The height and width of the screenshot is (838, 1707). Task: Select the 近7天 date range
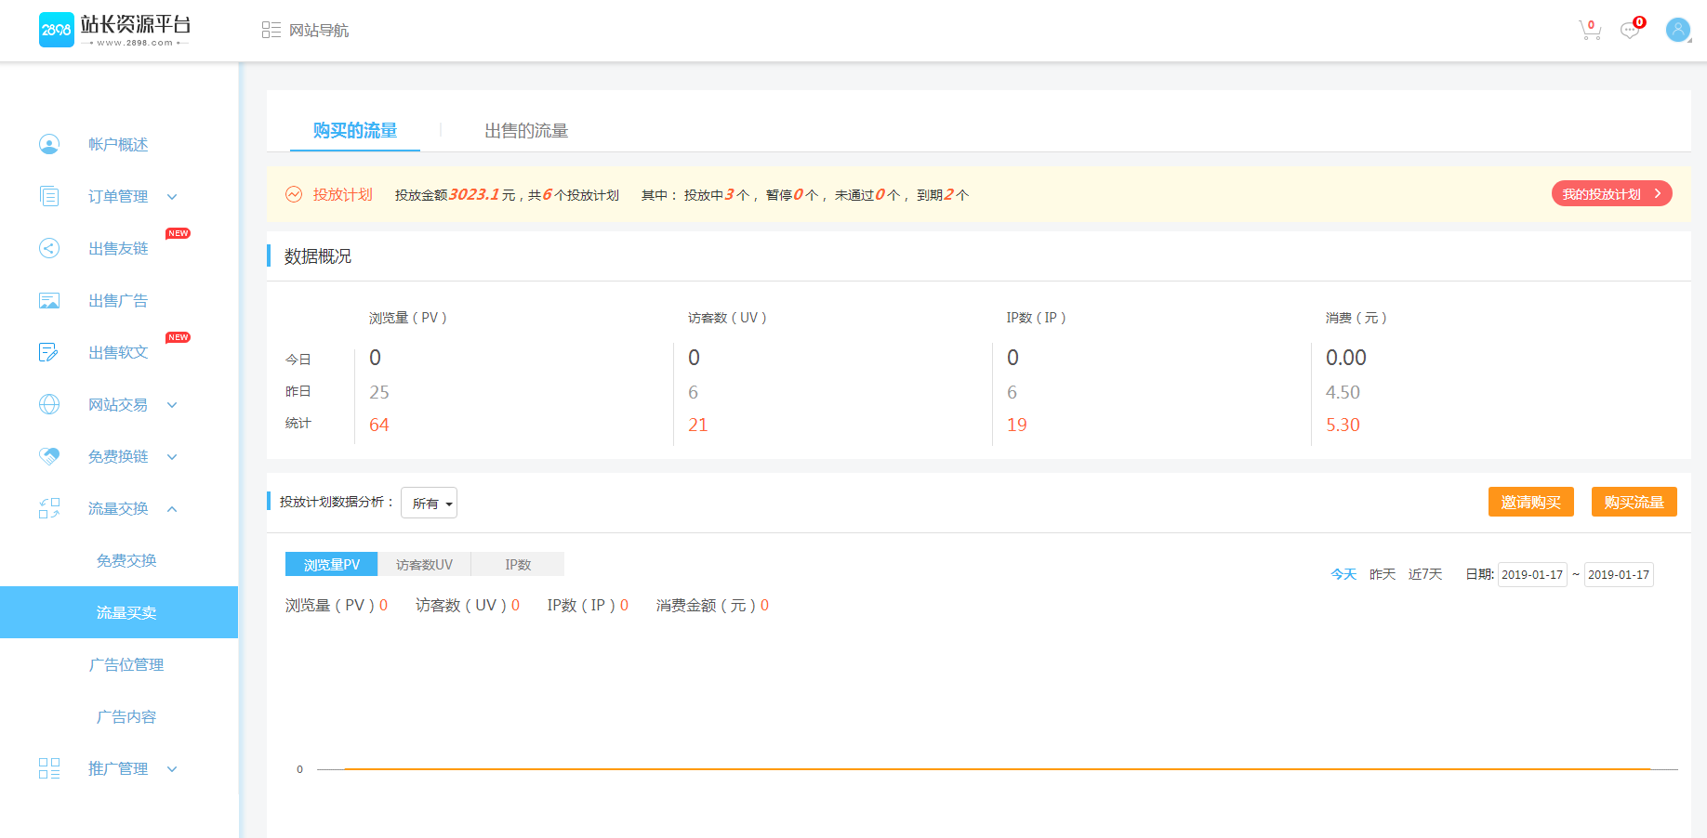click(x=1424, y=574)
